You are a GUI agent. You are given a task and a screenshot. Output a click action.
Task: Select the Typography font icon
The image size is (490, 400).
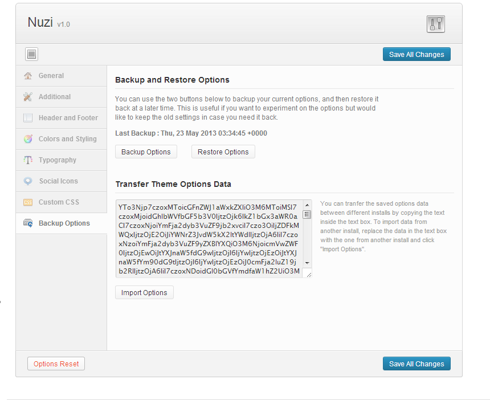(x=29, y=160)
